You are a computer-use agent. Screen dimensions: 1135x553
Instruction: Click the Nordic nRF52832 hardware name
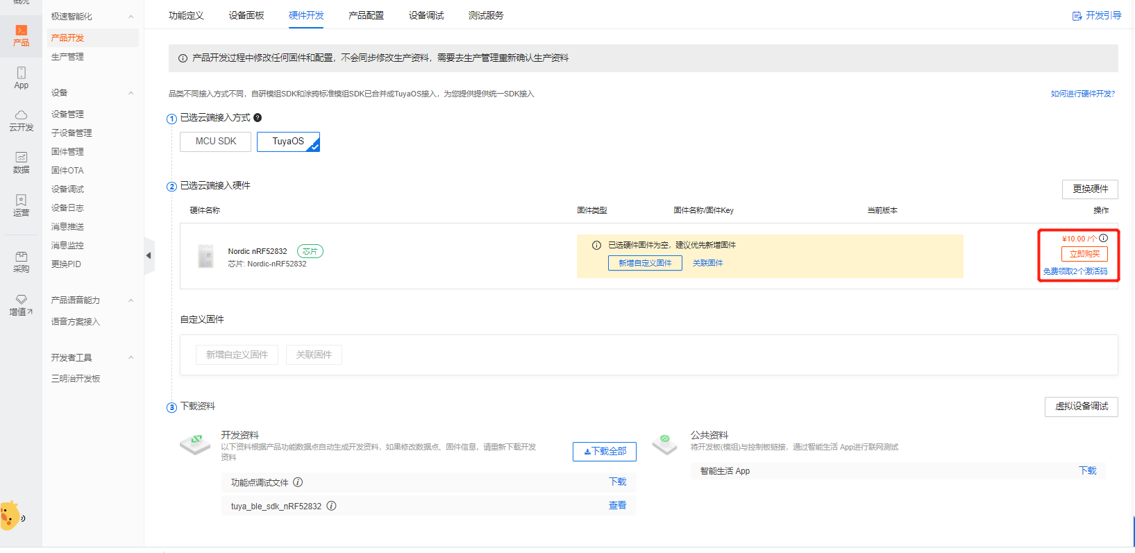(258, 251)
